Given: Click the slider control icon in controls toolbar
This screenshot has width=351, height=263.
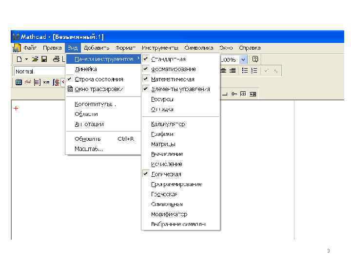Looking at the screenshot, I should (x=234, y=94).
